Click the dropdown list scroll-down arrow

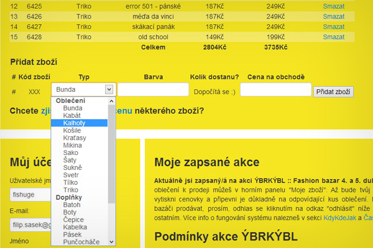[x=111, y=241]
